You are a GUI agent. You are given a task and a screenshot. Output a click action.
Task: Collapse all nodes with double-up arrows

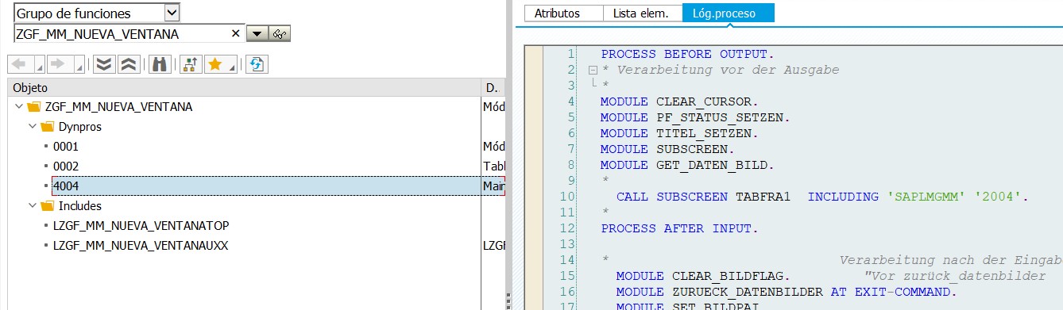129,64
